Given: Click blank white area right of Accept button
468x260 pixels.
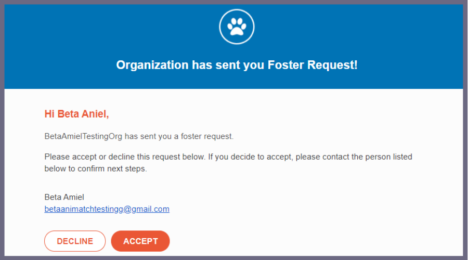Looking at the screenshot, I should (x=298, y=241).
